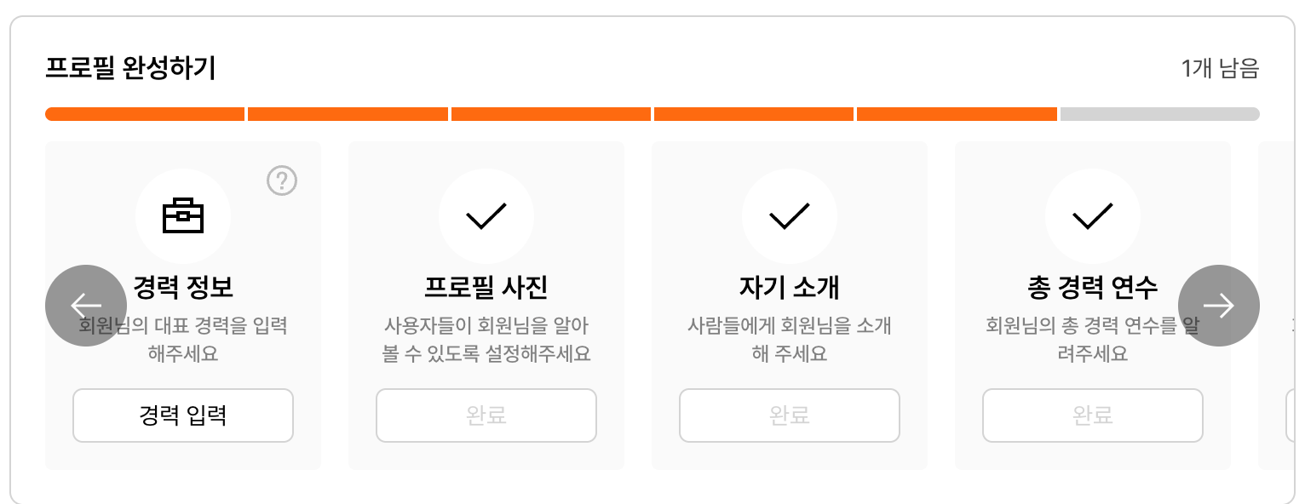Click the left arrow navigation icon
Image resolution: width=1305 pixels, height=504 pixels.
pyautogui.click(x=85, y=305)
